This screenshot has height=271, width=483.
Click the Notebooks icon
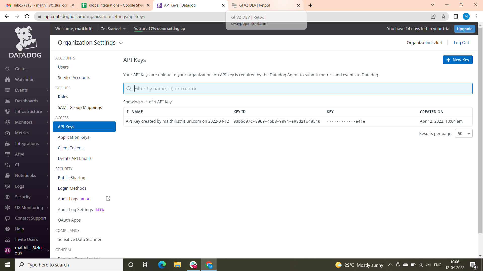pyautogui.click(x=8, y=176)
